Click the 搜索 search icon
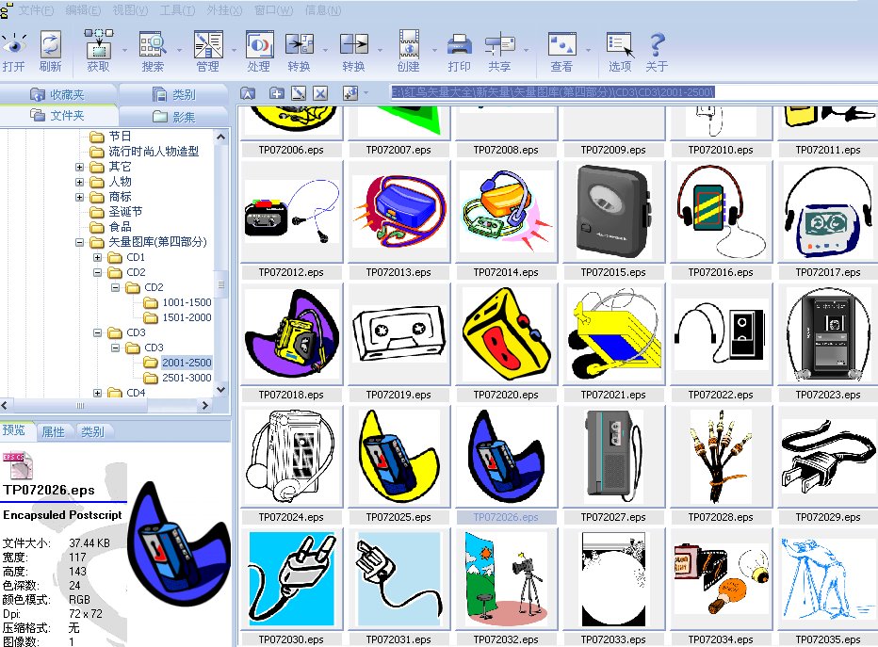This screenshot has width=878, height=647. 153,45
